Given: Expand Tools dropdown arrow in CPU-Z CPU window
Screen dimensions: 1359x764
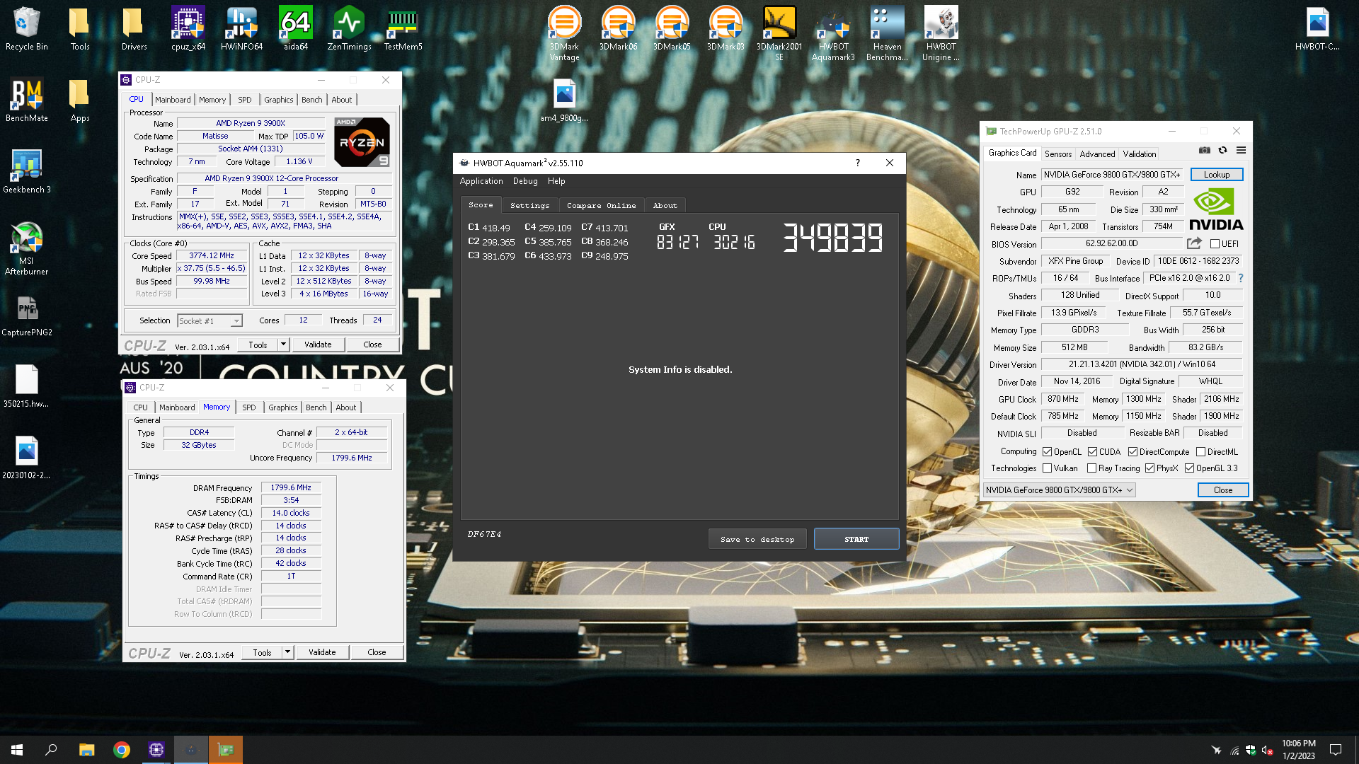Looking at the screenshot, I should point(283,345).
